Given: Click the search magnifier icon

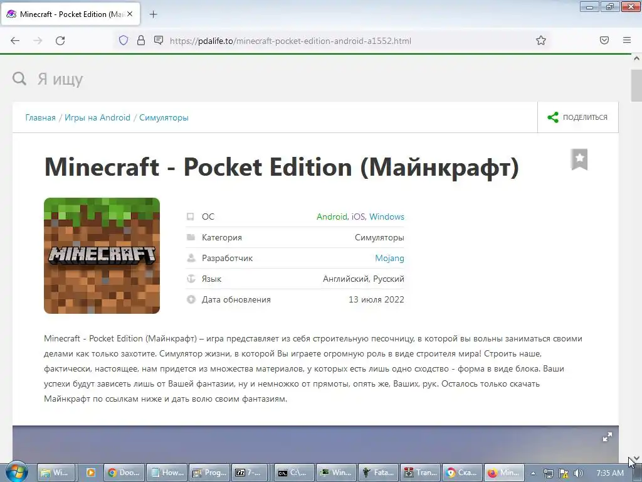Looking at the screenshot, I should [19, 78].
